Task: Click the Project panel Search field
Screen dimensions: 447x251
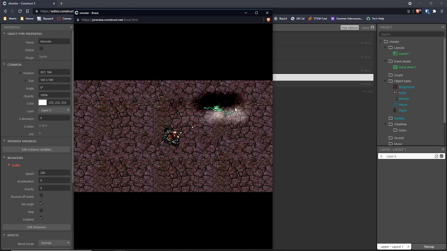Action: click(411, 34)
